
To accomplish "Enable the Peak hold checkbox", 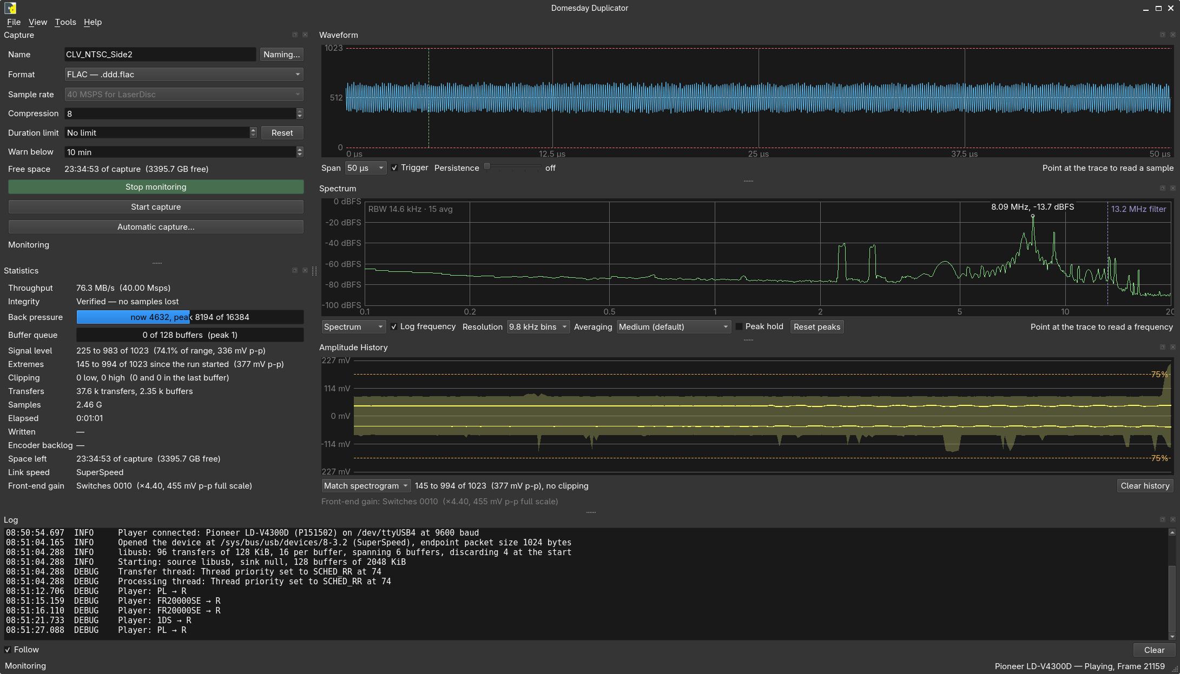I will click(x=739, y=327).
